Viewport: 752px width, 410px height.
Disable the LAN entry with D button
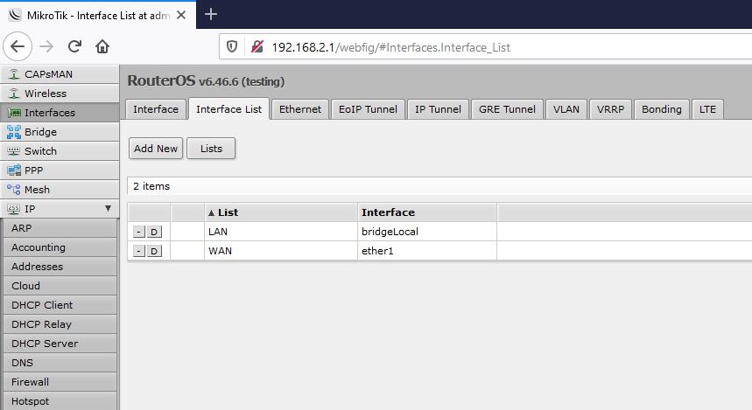(x=154, y=232)
